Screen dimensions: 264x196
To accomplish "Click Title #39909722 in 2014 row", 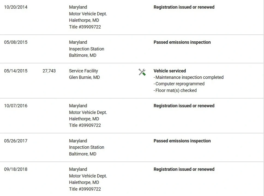I will coord(85,27).
